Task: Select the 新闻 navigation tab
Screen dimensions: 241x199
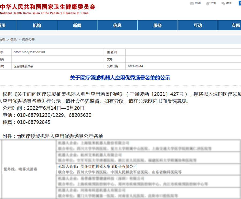Action: [x=77, y=25]
